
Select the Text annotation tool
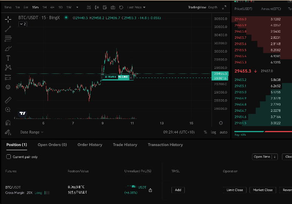click(8, 58)
